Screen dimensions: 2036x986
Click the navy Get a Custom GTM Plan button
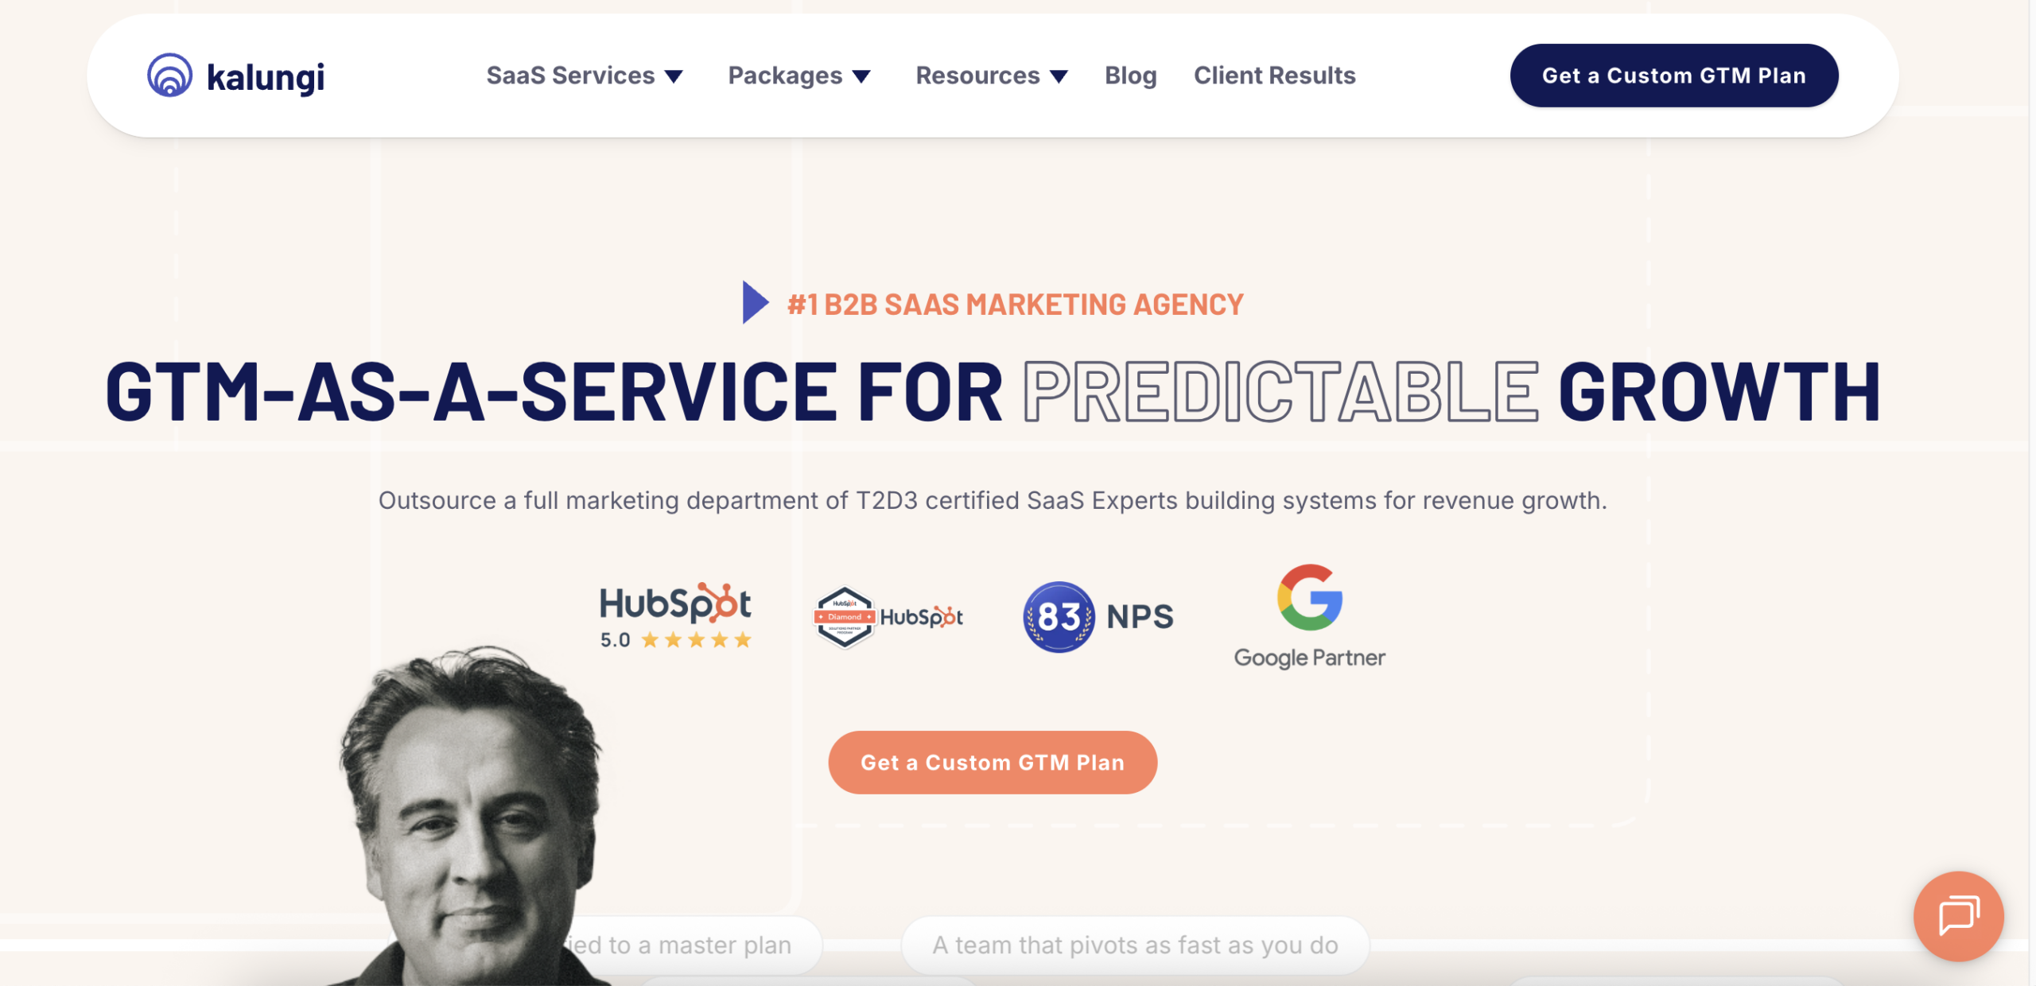1674,76
